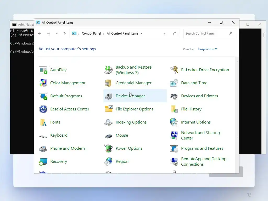Screen dimensions: 268x201
Task: Open recent locations dropdown arrow
Action: point(57,33)
